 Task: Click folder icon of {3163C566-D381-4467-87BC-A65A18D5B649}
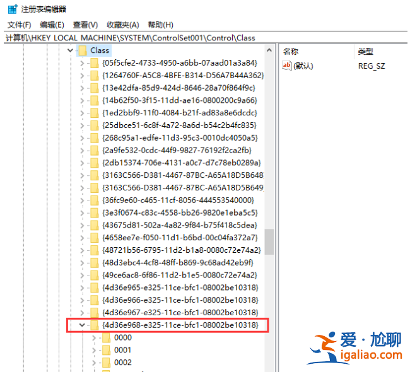tap(94, 188)
